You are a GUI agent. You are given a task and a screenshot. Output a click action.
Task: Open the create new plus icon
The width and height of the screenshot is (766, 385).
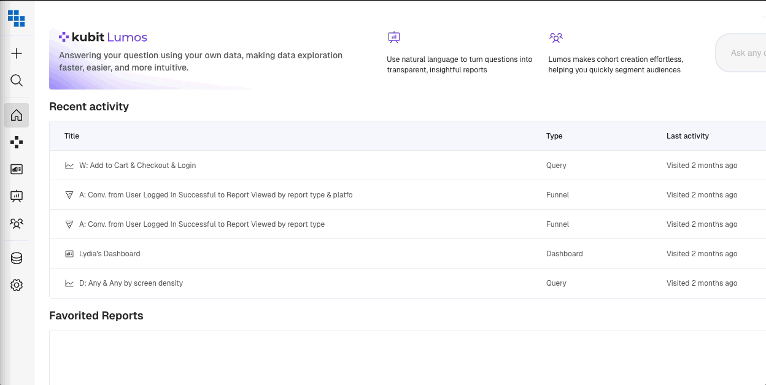click(x=17, y=53)
